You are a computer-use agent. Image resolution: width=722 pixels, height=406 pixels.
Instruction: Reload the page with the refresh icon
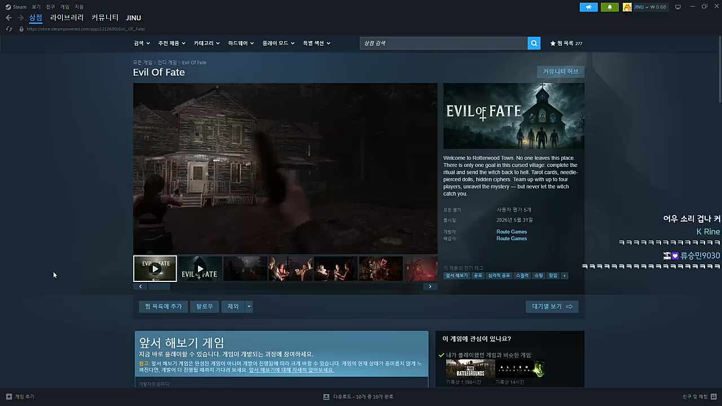(x=8, y=29)
